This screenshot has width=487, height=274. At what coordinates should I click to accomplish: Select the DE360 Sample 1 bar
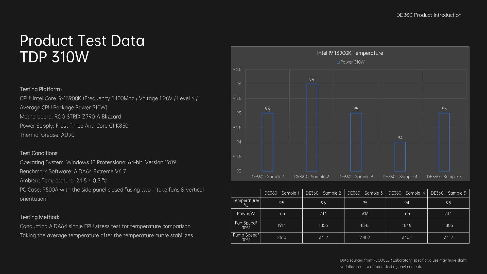tap(267, 142)
